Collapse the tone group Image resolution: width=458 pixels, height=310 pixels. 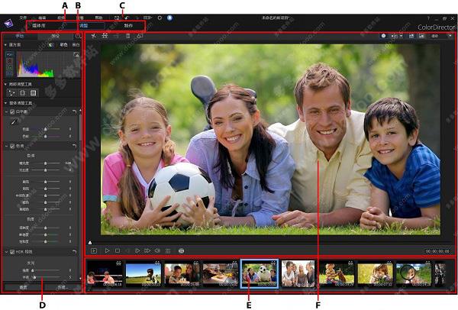(6, 146)
